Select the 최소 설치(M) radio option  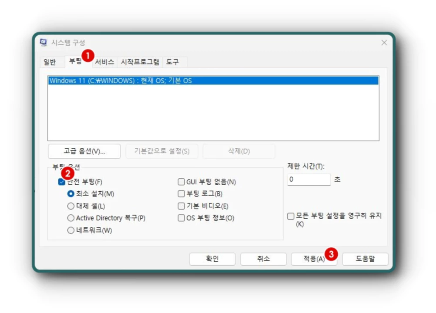click(70, 193)
